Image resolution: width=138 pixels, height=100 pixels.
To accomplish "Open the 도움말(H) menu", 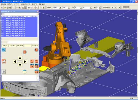I will (x=42, y=4).
